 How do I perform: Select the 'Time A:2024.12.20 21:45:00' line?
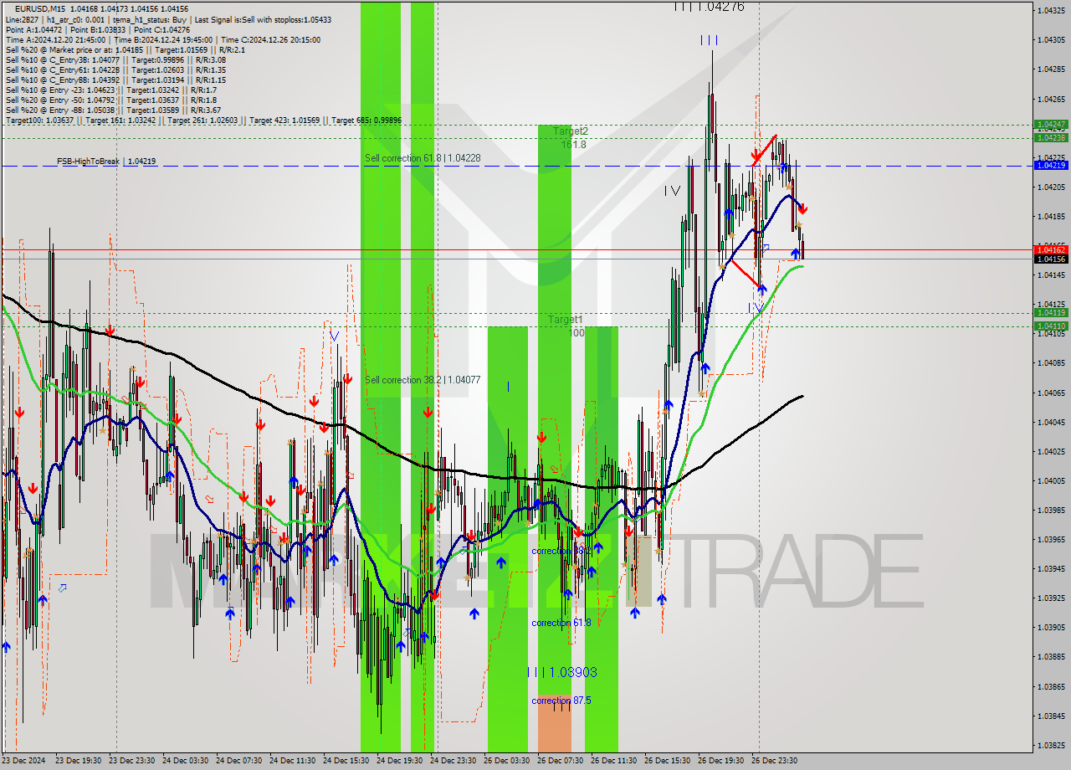tap(162, 39)
